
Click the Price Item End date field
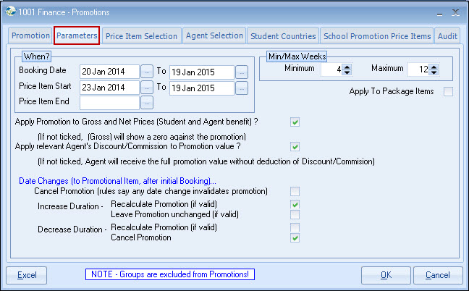click(x=109, y=103)
